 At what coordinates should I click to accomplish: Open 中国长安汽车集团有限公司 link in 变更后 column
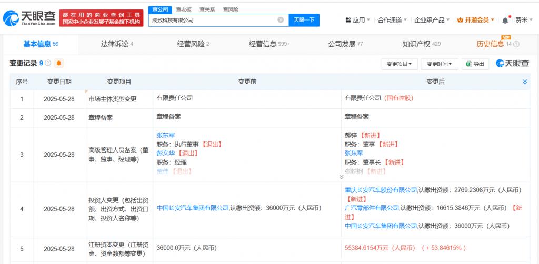tap(381, 226)
